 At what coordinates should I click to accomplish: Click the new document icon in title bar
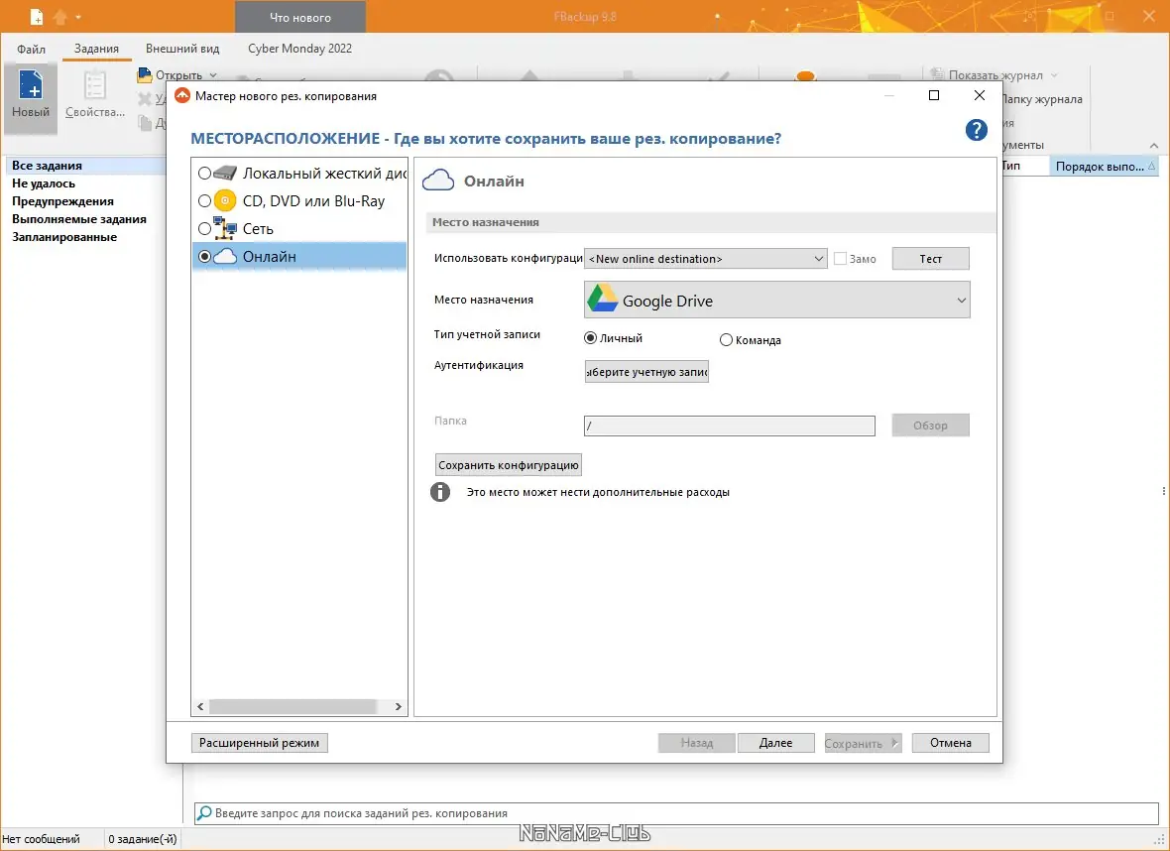coord(37,17)
